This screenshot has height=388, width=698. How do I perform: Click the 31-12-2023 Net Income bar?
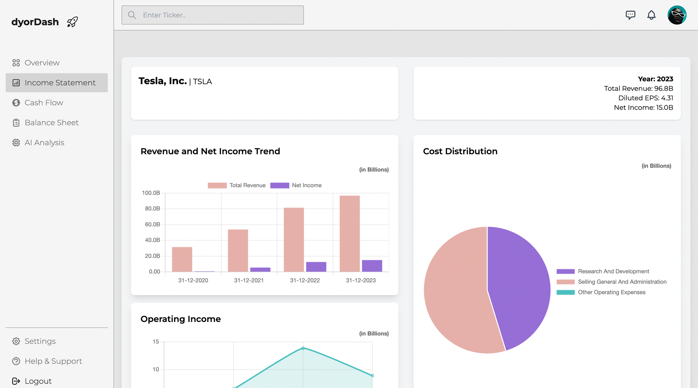click(x=372, y=266)
